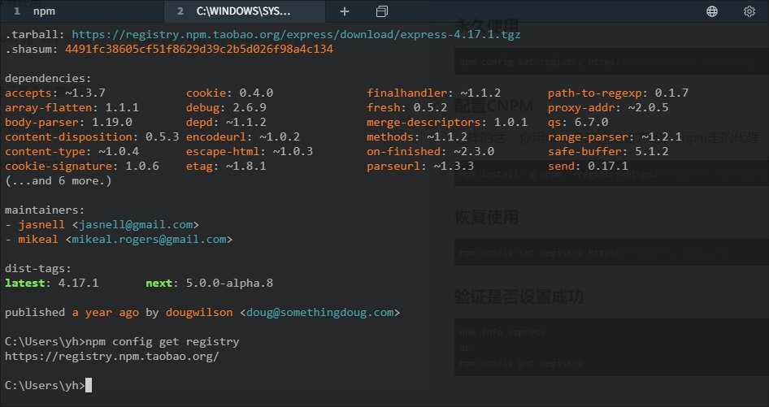Click the 'cookie-signature' dependency entry
This screenshot has width=769, height=407.
click(82, 167)
